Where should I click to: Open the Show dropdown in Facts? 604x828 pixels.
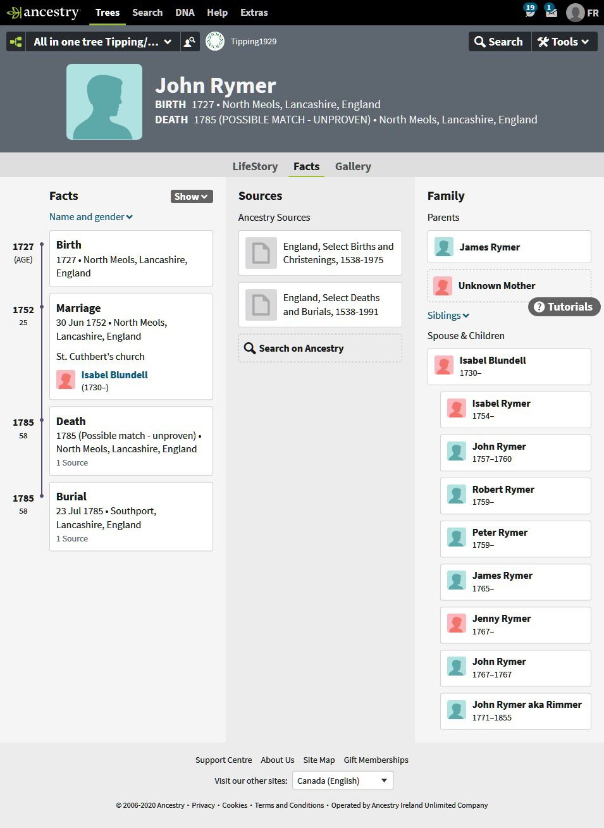pos(192,196)
